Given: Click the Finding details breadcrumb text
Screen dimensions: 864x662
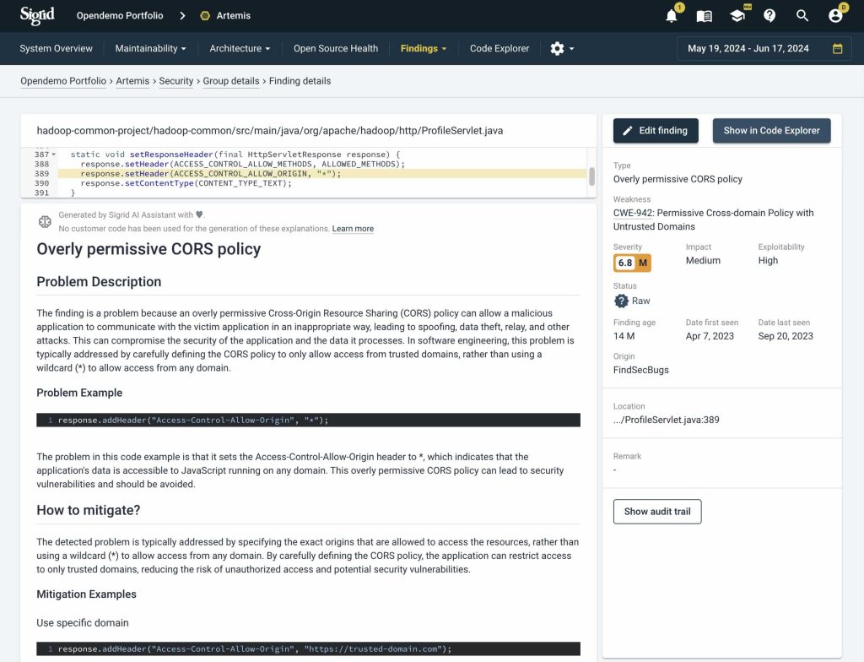Looking at the screenshot, I should coord(300,81).
